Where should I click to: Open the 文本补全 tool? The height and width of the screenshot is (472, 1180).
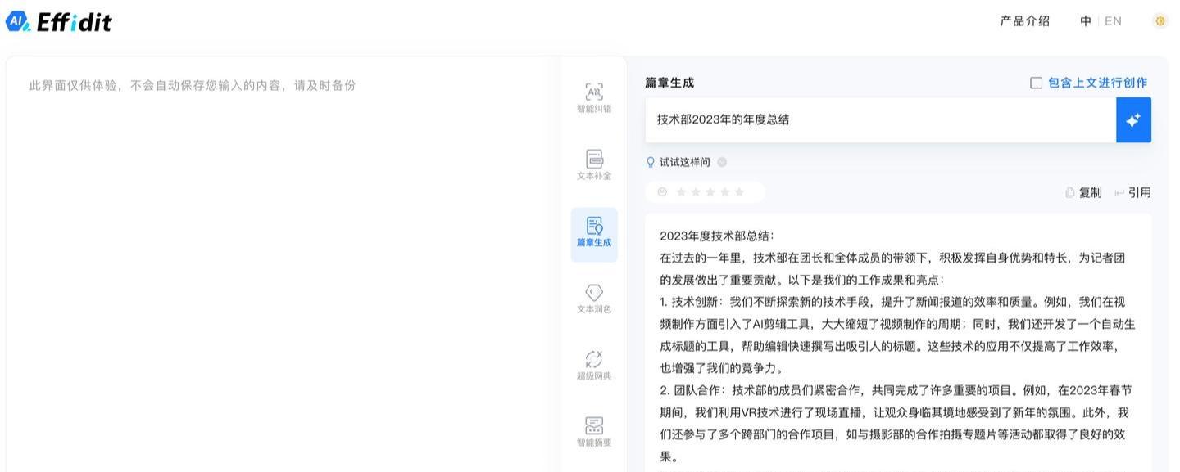tap(594, 164)
